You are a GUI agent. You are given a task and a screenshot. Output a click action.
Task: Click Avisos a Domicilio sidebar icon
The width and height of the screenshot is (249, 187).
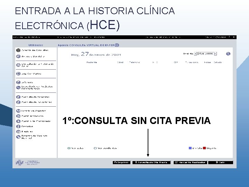tap(18, 56)
